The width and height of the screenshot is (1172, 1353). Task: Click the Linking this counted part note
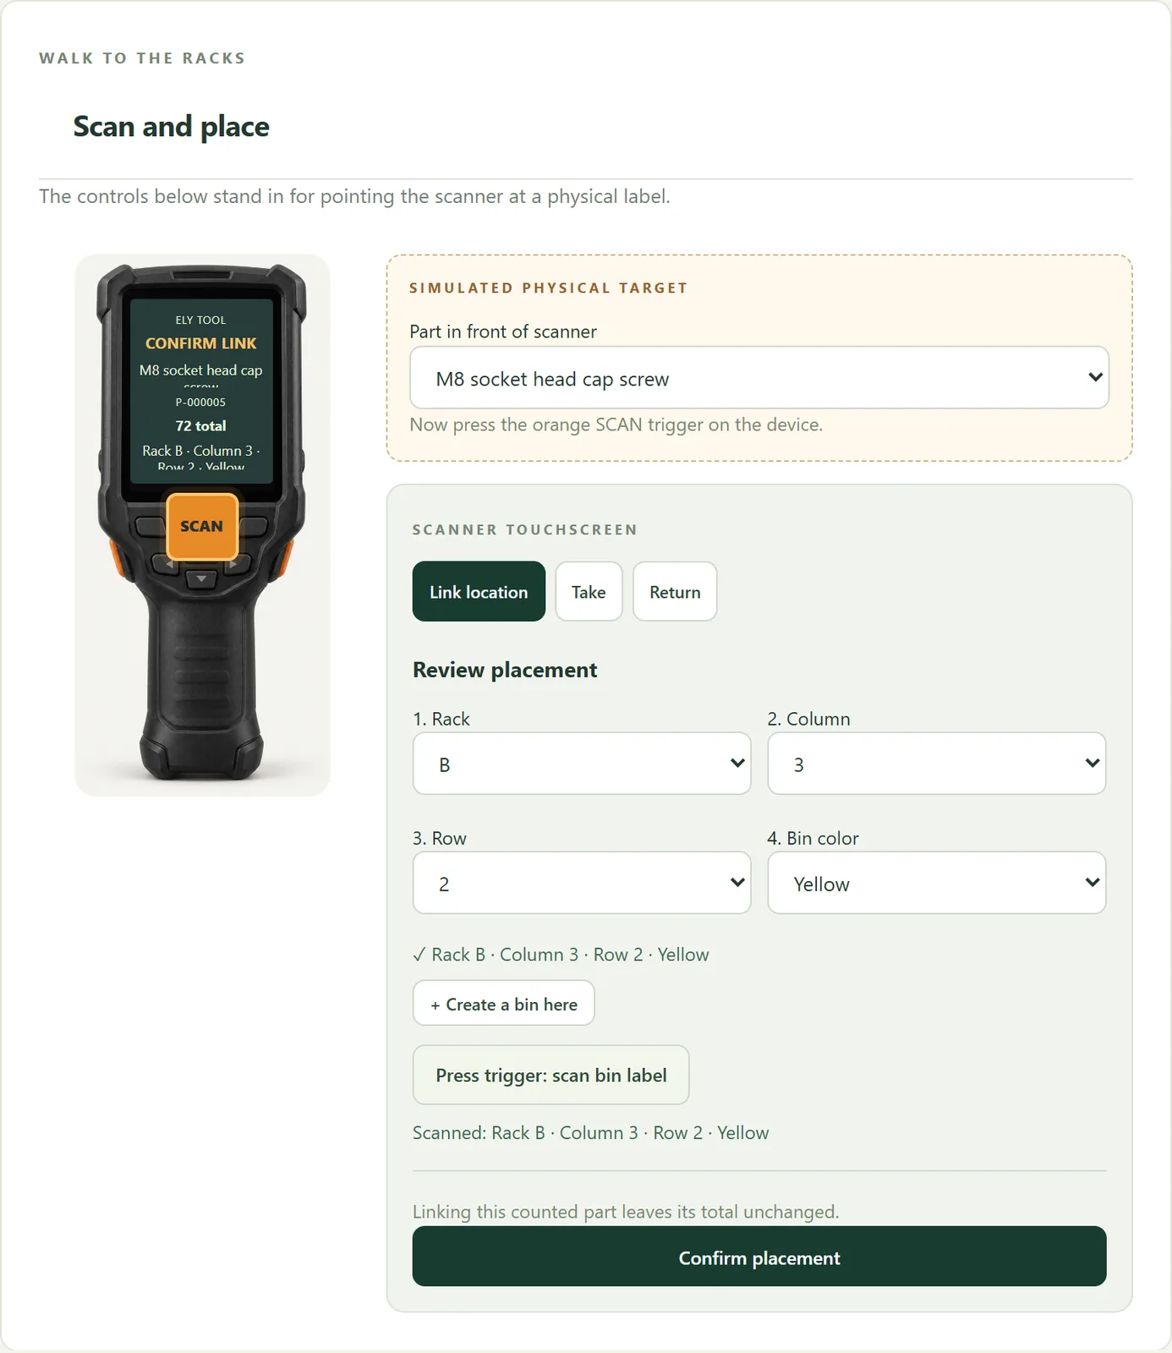pyautogui.click(x=626, y=1212)
